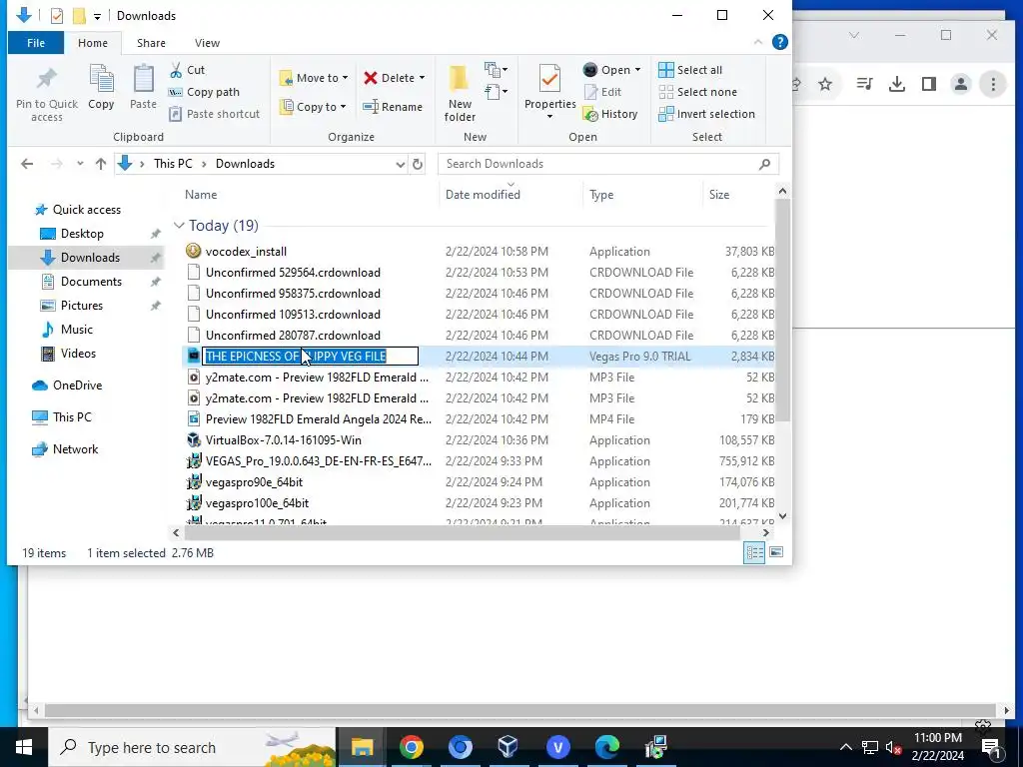Select vocodex_install file
1023x767 pixels.
tap(246, 252)
